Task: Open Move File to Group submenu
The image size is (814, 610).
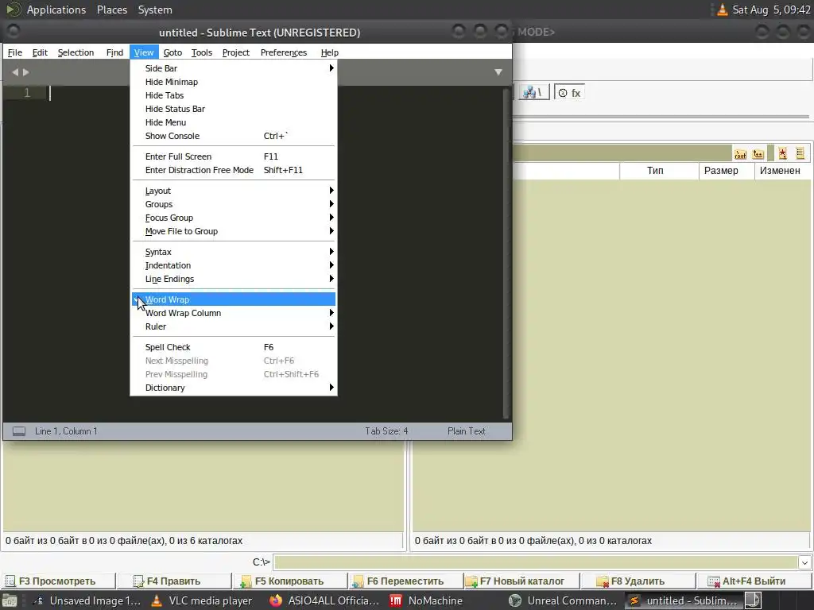Action: 233,231
